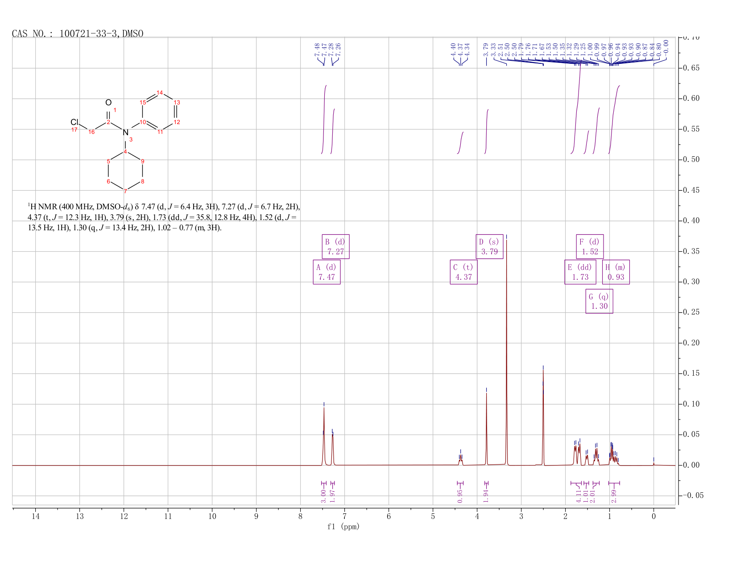
Task: Click atom number 17 label in structure
Action: point(74,129)
